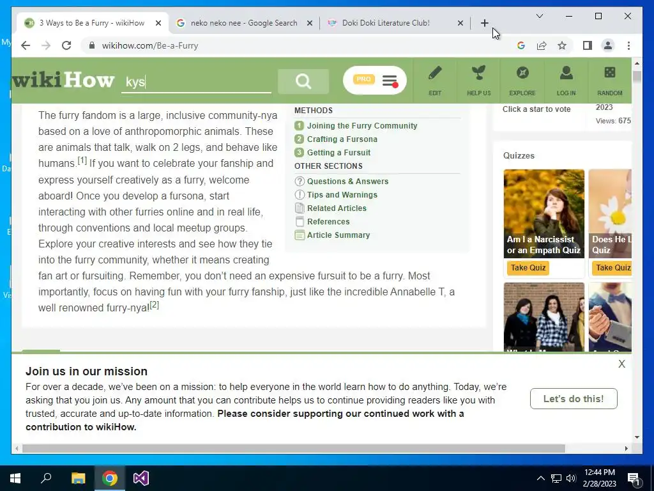
Task: Open the Narcissist or Empath quiz thumbnail
Action: coord(544,214)
